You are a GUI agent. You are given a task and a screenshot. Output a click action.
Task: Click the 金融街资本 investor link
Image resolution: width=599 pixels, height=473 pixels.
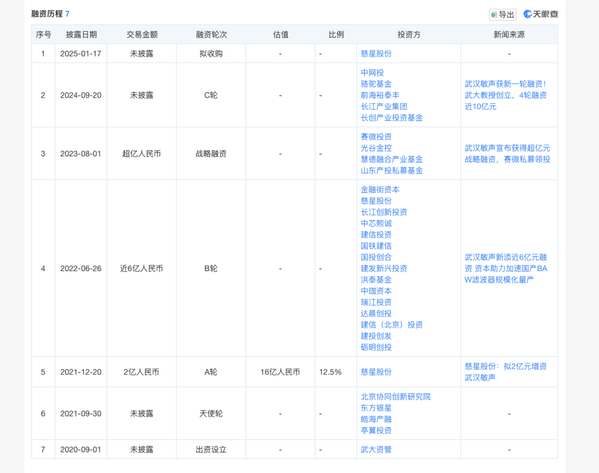click(380, 190)
